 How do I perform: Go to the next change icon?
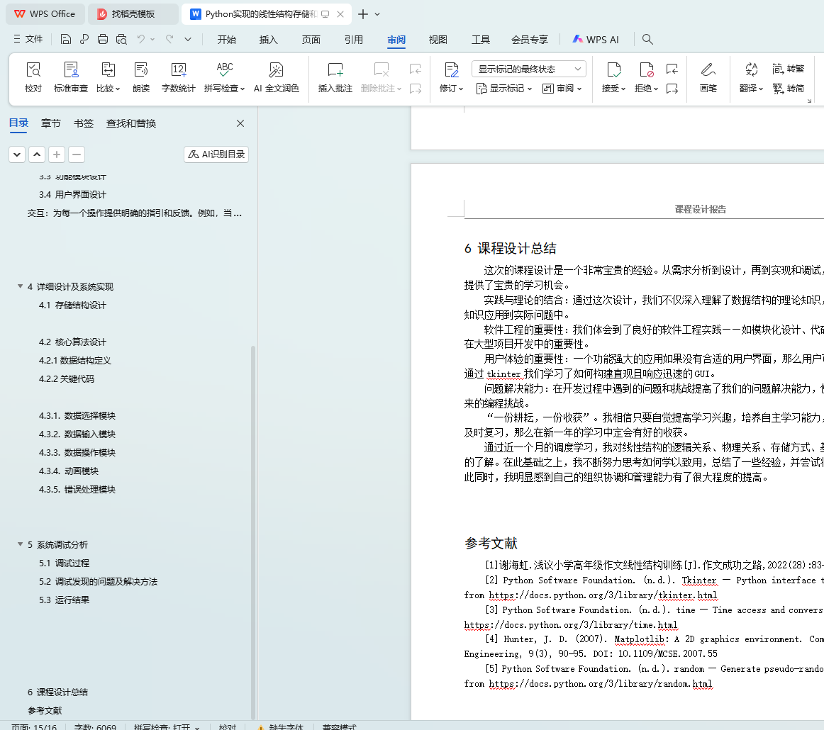click(672, 88)
